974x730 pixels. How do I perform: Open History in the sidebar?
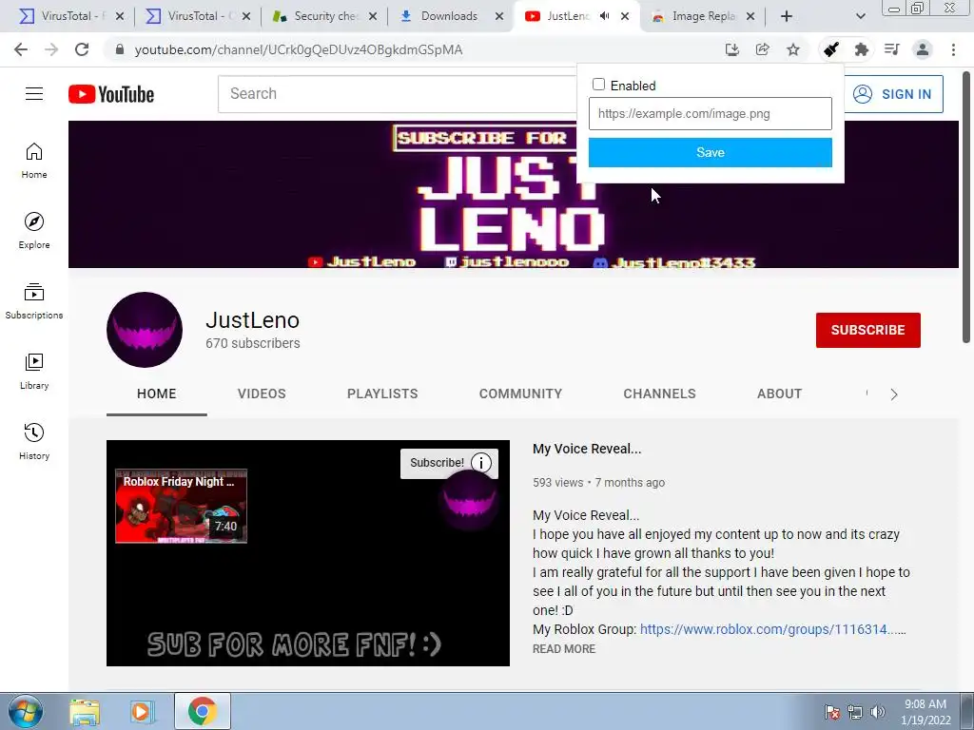[x=34, y=442]
